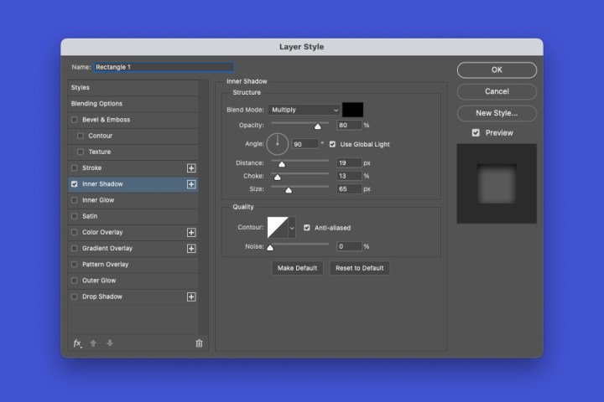Click the trash icon to delete effect

tap(199, 343)
